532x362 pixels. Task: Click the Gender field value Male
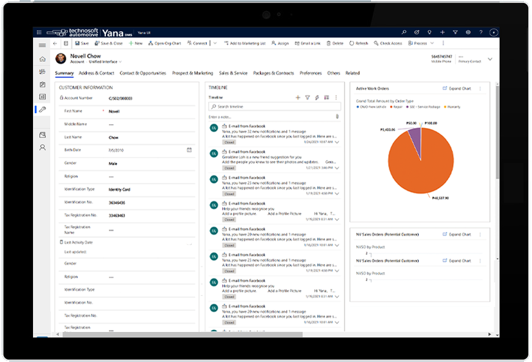[113, 164]
